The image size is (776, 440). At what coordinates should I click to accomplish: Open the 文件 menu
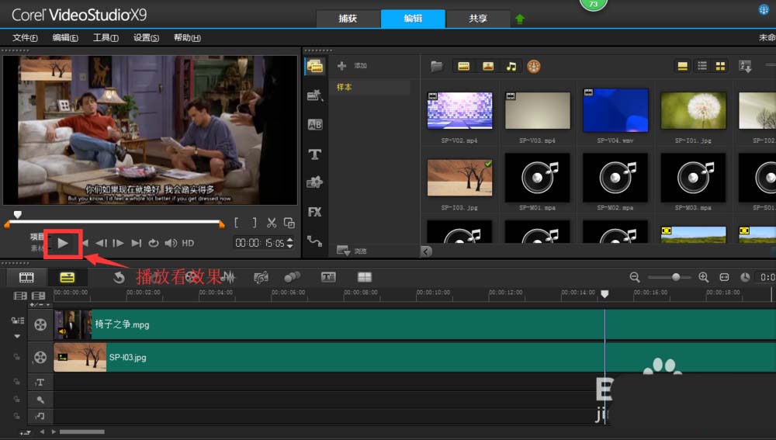tap(25, 37)
